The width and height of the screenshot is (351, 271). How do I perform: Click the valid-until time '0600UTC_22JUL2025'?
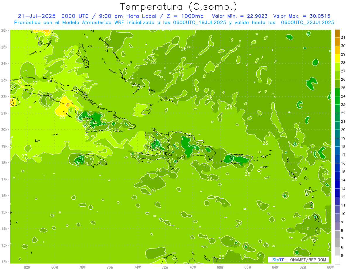click(x=307, y=23)
